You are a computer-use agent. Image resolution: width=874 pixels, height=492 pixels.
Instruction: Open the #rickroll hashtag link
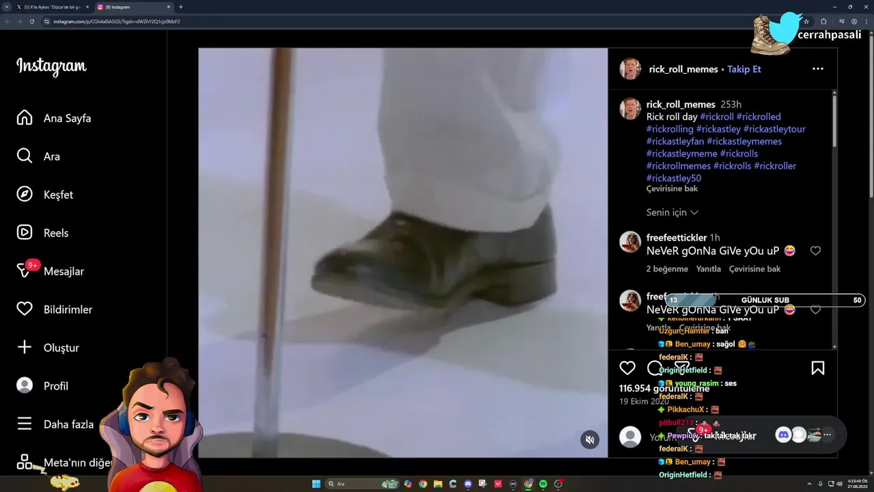click(x=717, y=117)
